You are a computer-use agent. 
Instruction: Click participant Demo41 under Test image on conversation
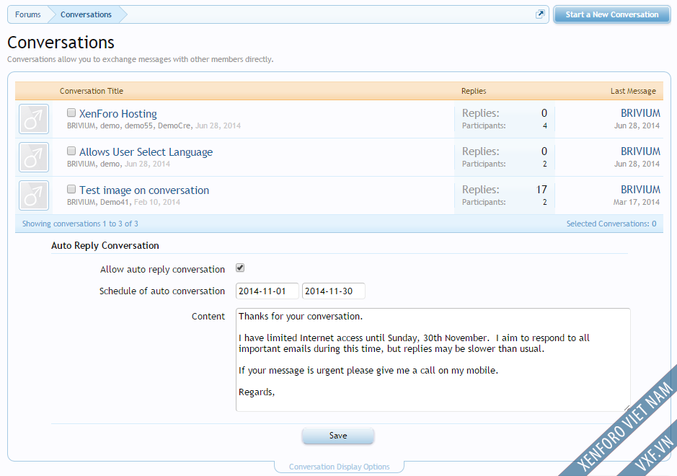tap(115, 202)
